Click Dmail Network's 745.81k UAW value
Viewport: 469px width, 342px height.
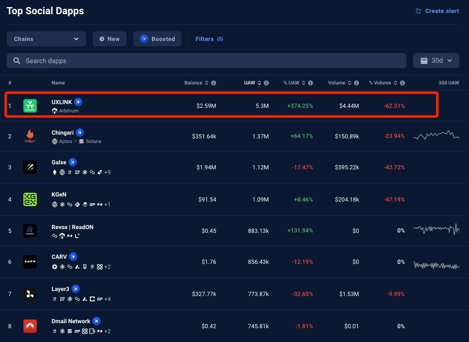259,326
